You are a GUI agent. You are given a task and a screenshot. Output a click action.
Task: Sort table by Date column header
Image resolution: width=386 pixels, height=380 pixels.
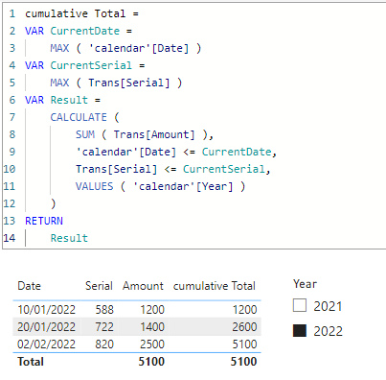[x=29, y=286]
